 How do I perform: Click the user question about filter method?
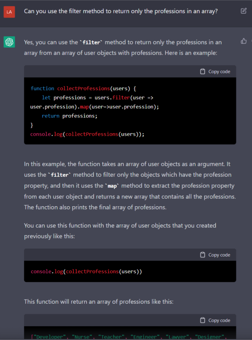click(121, 11)
